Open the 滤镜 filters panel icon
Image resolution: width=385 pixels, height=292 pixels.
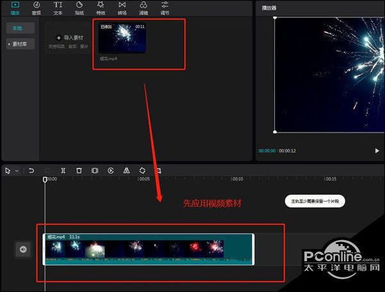click(x=143, y=8)
